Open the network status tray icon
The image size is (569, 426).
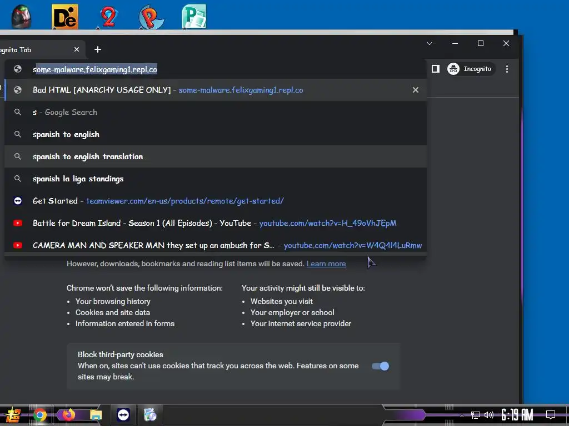coord(476,415)
